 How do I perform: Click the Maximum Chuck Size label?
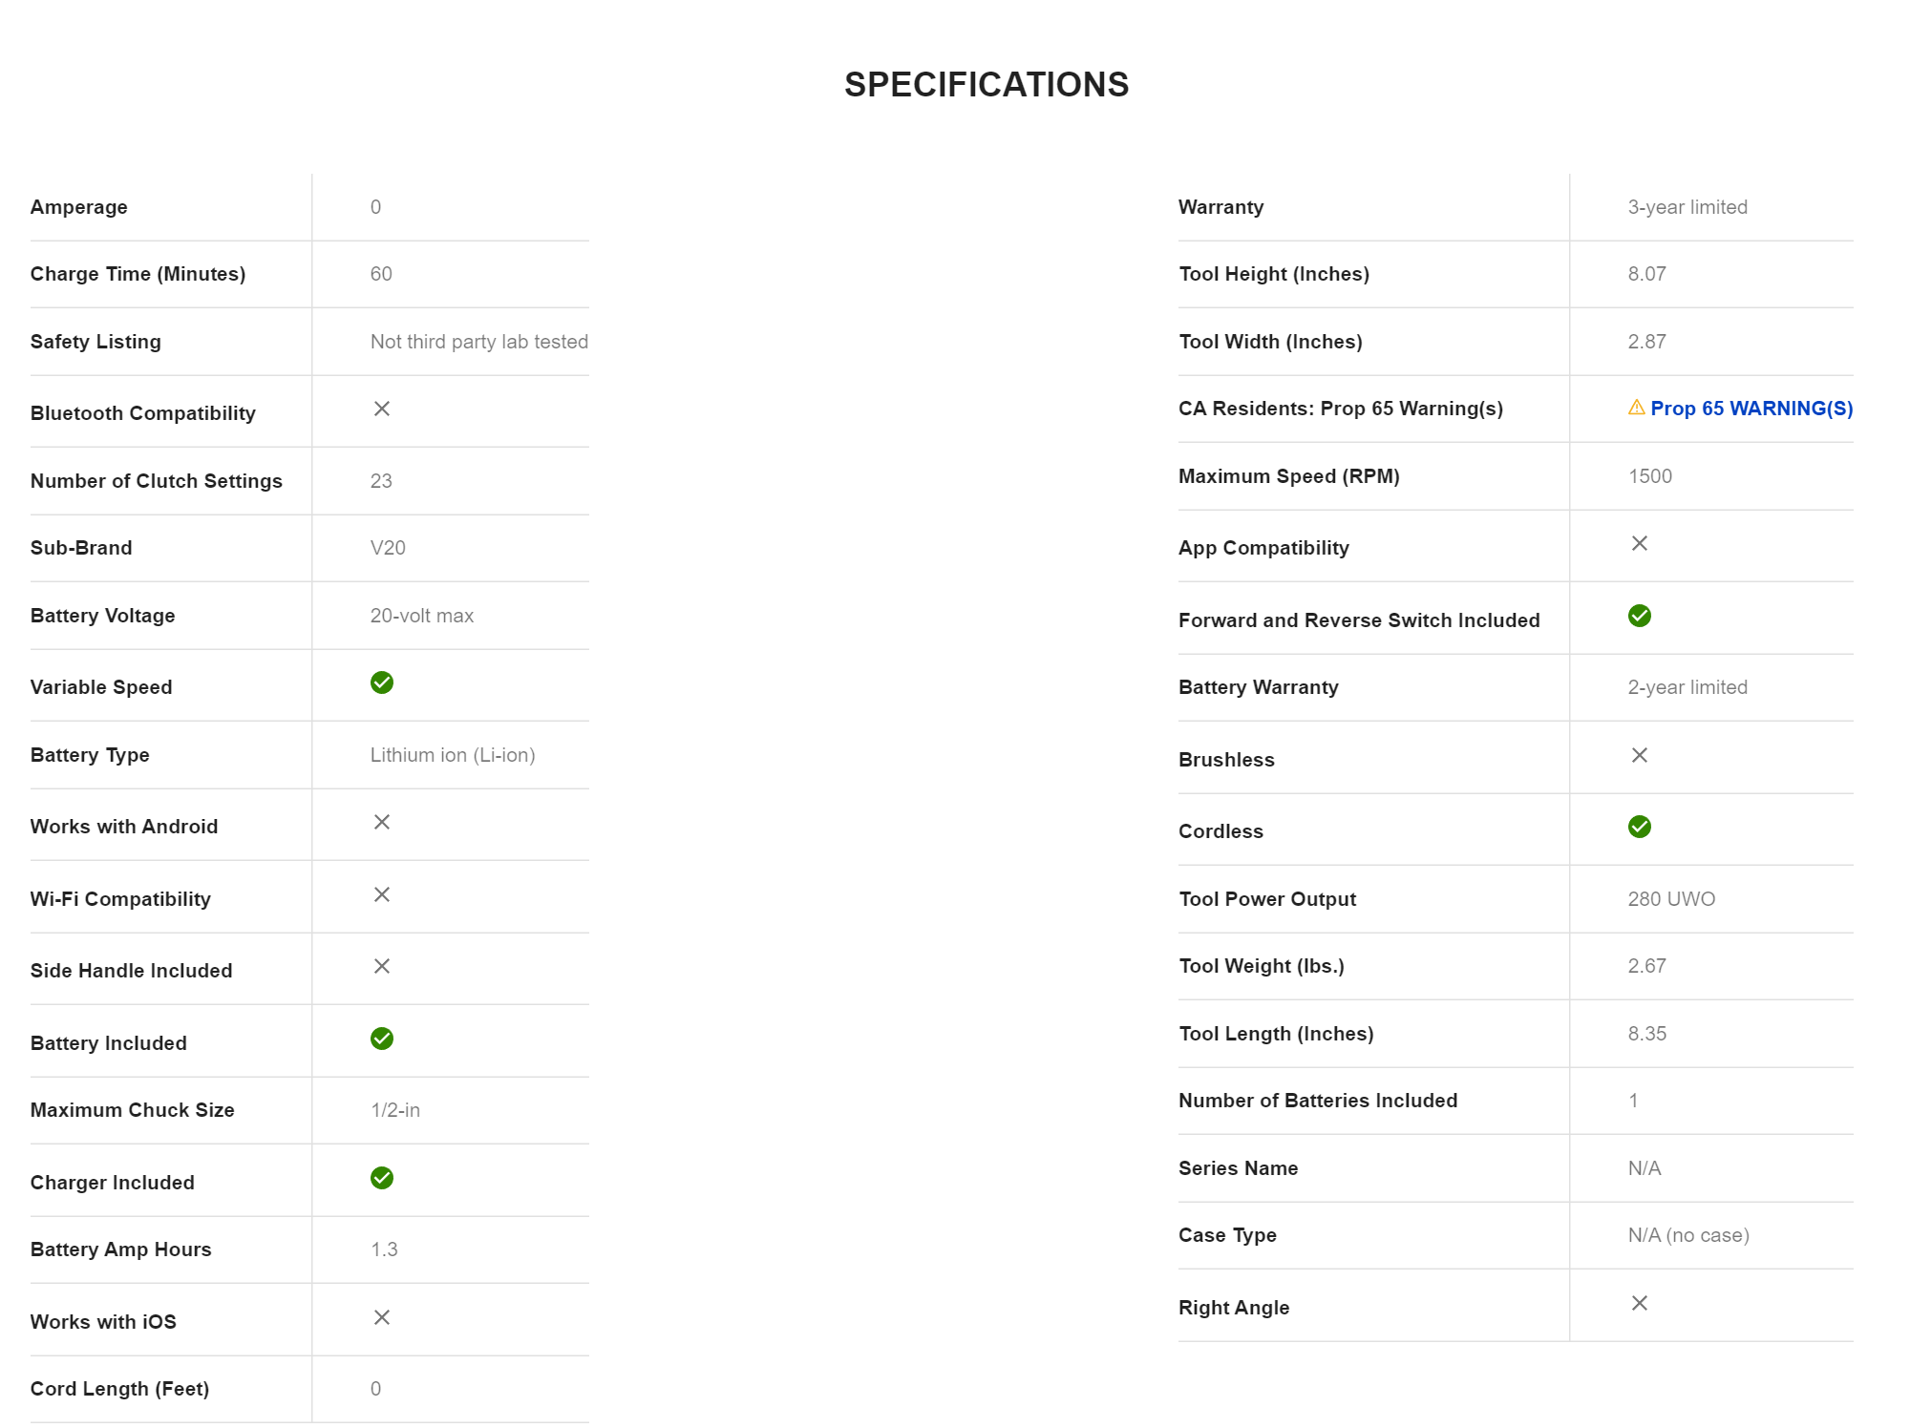pos(133,1110)
